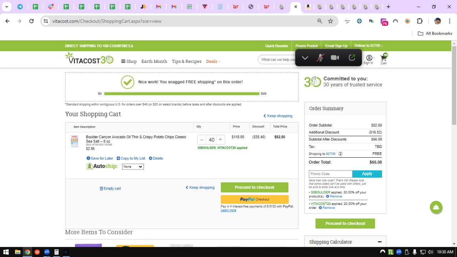Image resolution: width=457 pixels, height=257 pixels.
Task: Bookmark this page with star icon
Action: click(331, 21)
